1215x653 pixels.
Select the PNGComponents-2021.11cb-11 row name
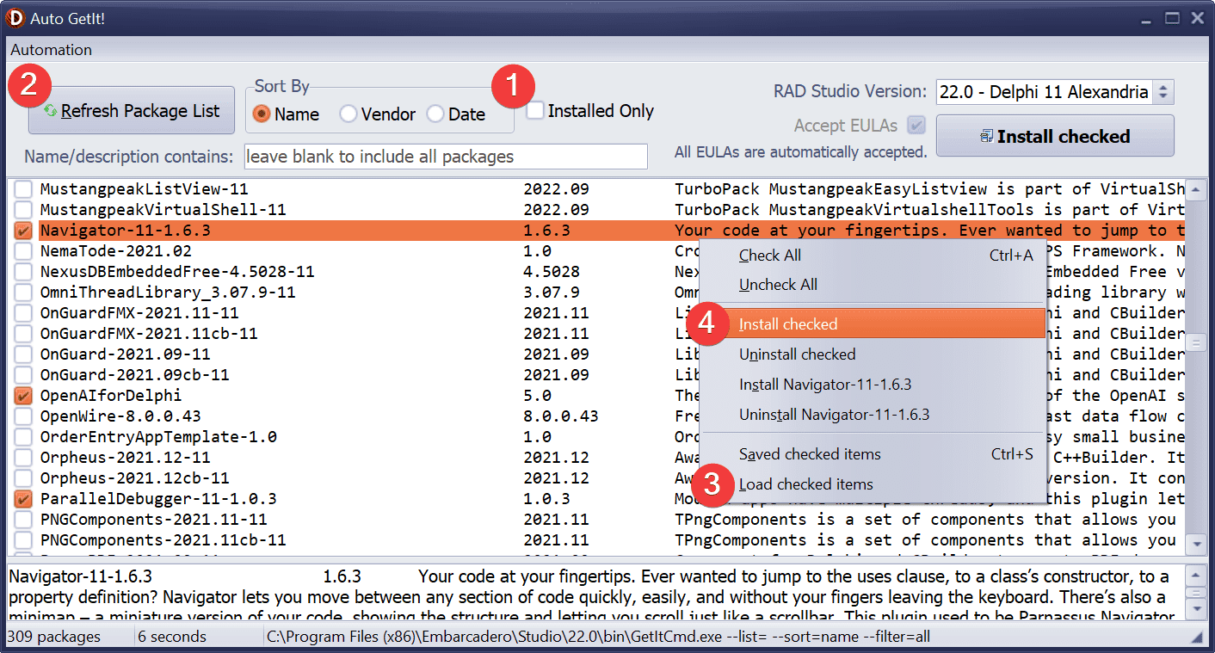(163, 540)
